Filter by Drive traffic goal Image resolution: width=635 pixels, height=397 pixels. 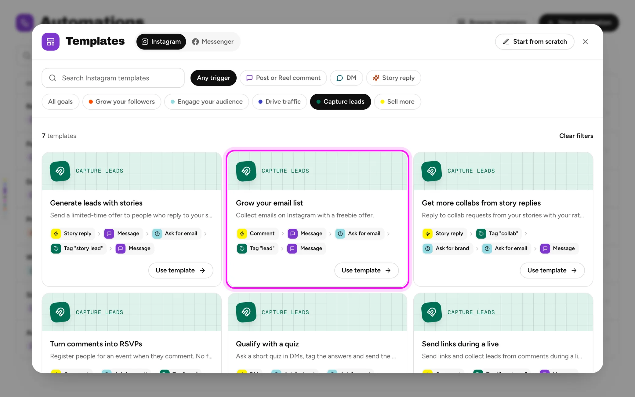pyautogui.click(x=280, y=102)
